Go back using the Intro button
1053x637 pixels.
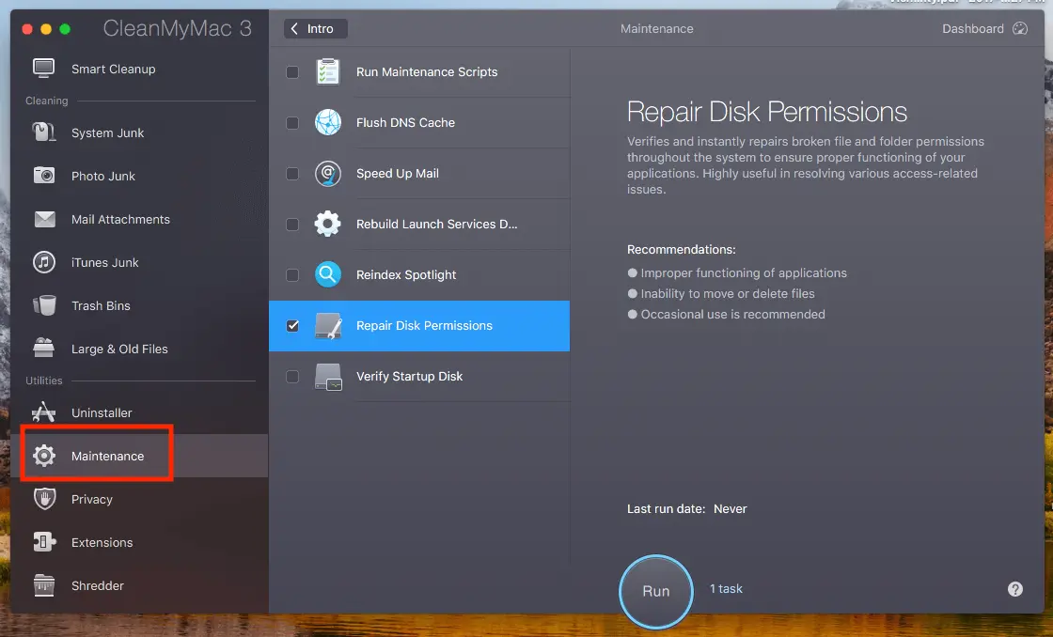[316, 29]
